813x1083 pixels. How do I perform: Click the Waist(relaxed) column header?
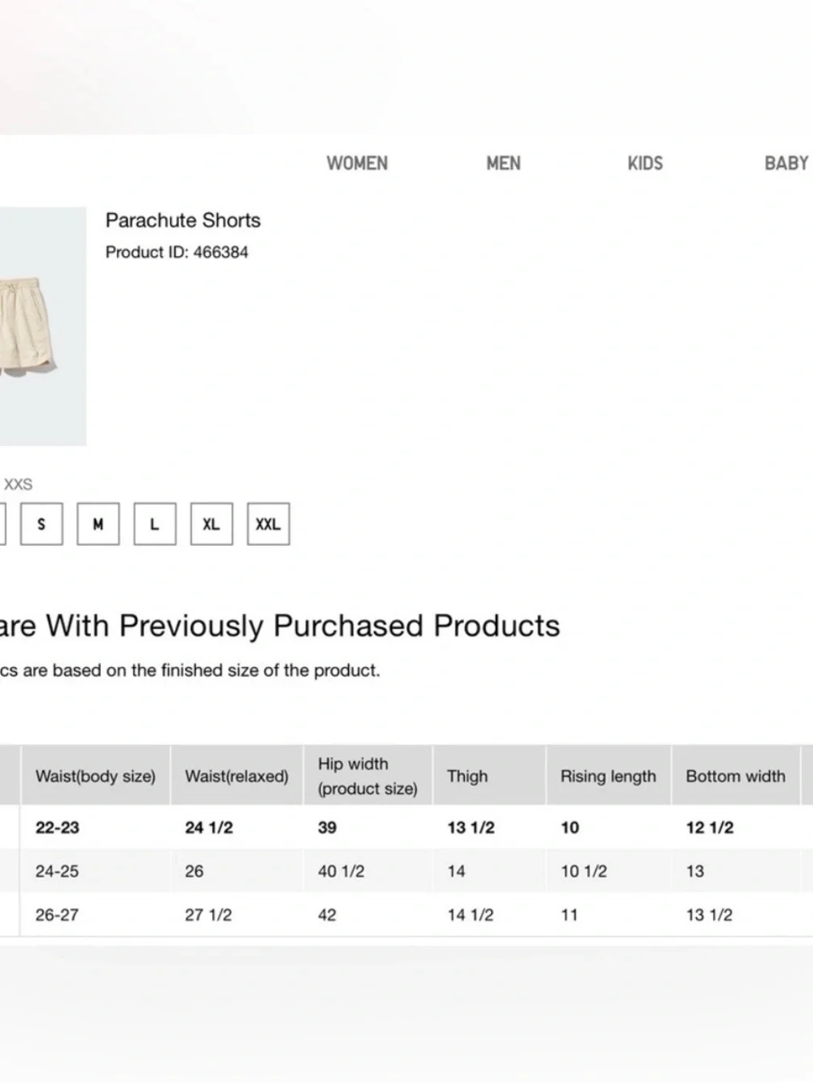click(237, 776)
